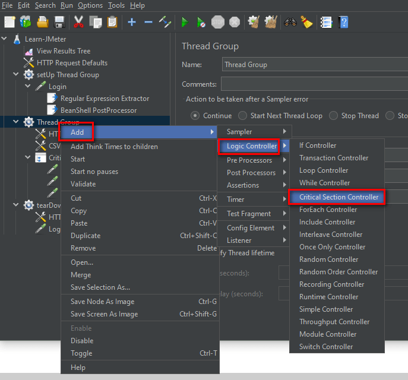Image resolution: width=408 pixels, height=380 pixels.
Task: Open the Templates toolbar icon
Action: [x=26, y=22]
